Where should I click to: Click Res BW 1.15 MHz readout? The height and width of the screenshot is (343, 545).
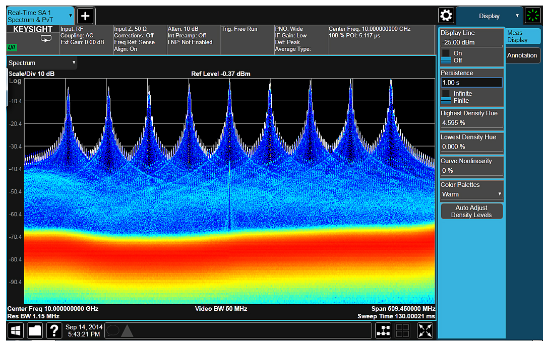point(33,316)
